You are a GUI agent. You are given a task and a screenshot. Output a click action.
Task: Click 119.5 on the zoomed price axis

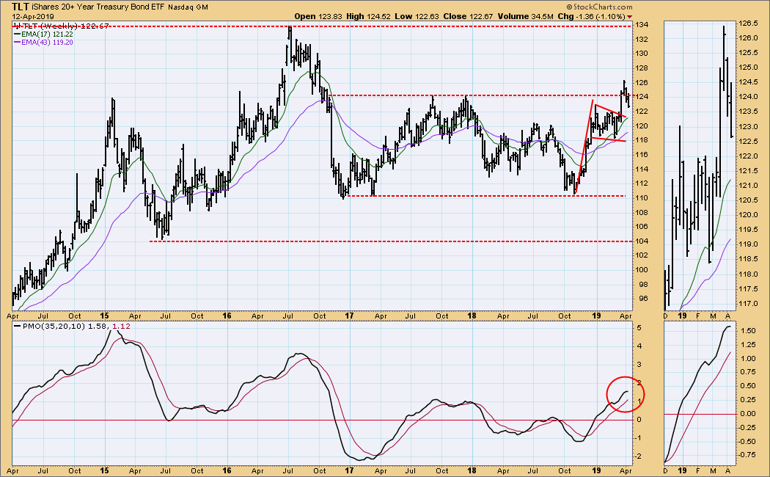[x=749, y=230]
